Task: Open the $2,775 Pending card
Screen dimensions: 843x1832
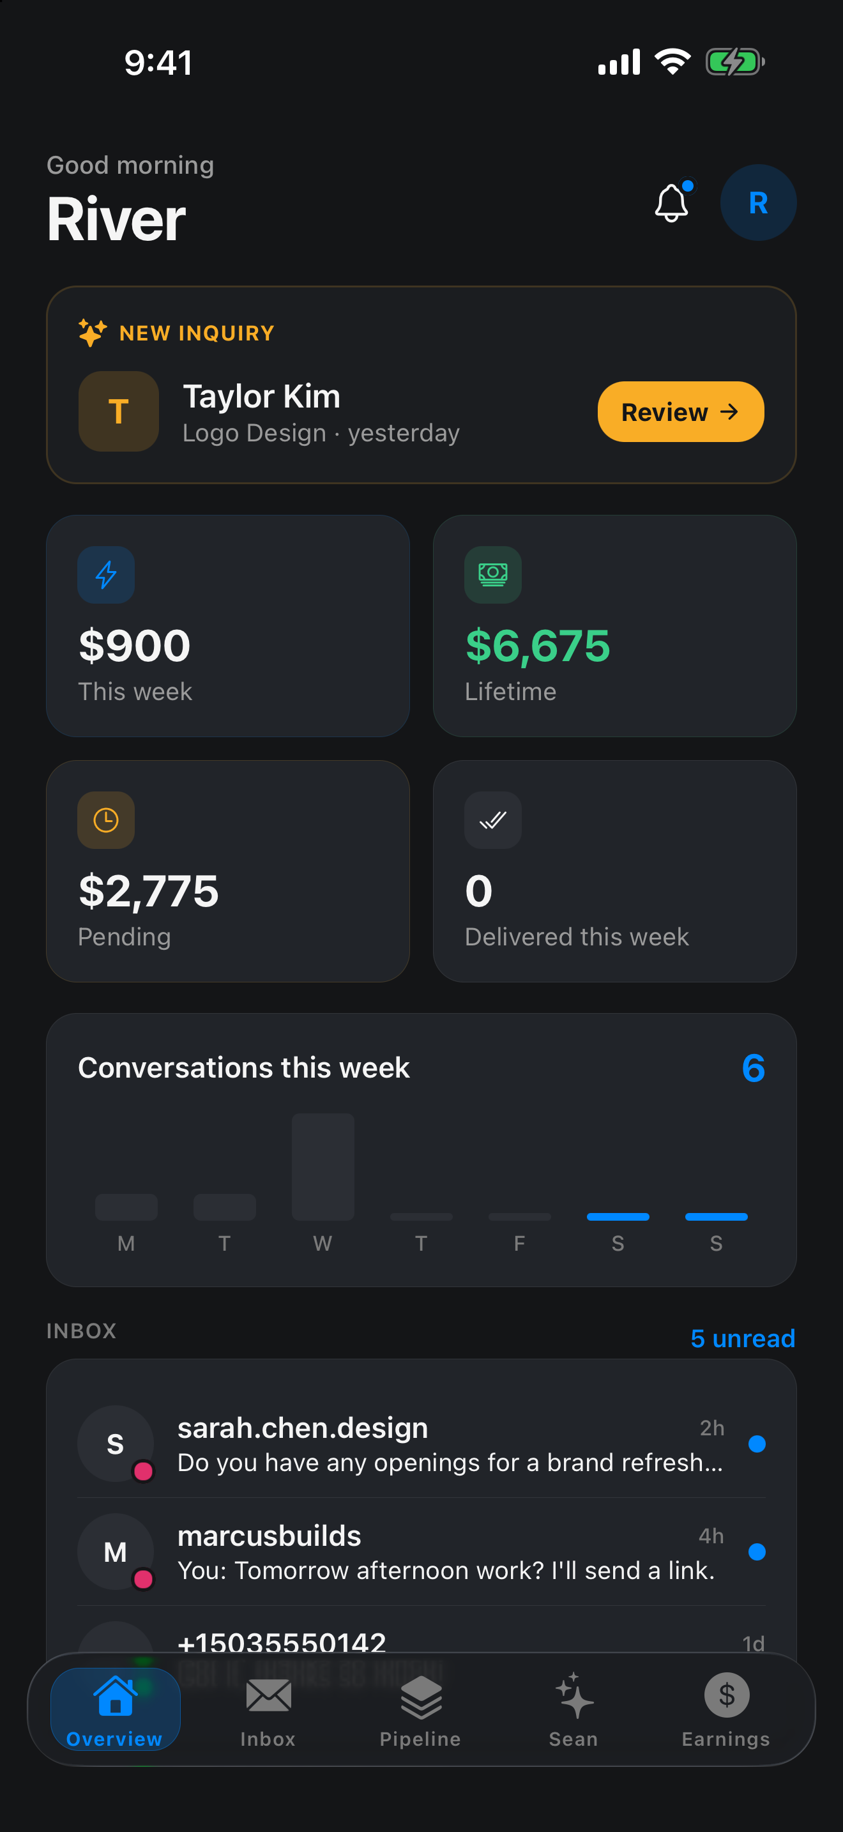Action: (x=228, y=871)
